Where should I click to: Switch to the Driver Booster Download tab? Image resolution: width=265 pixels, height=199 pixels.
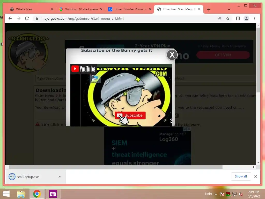[130, 9]
